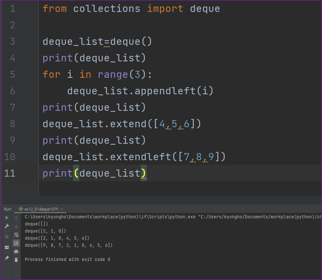Rerun the ex12_01deque107t script
322x280 pixels.
(7, 218)
